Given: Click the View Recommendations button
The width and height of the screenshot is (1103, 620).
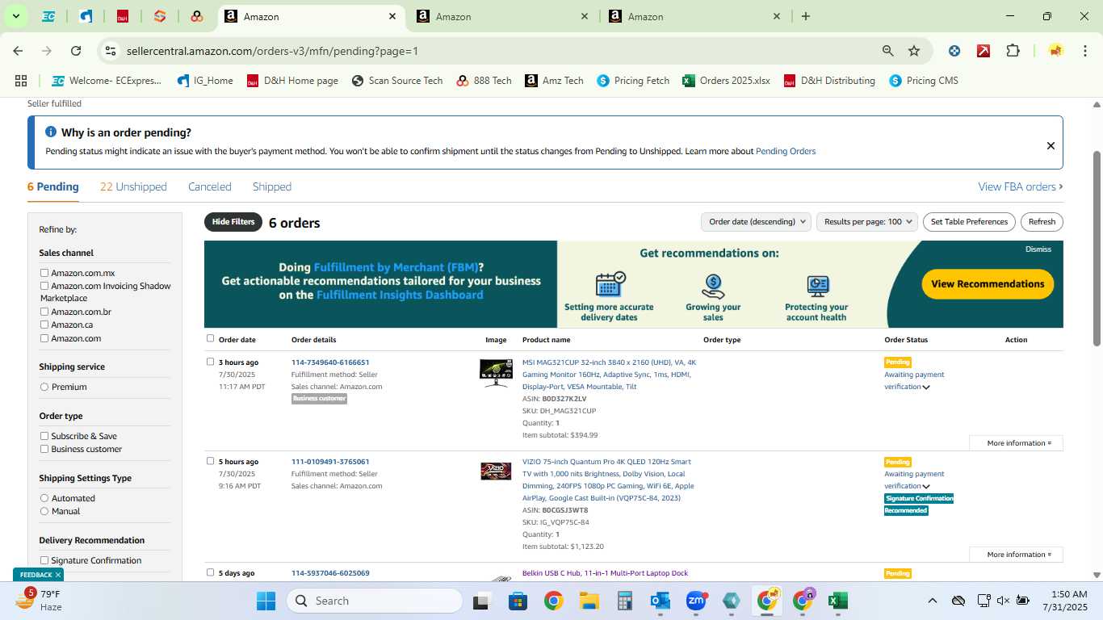Looking at the screenshot, I should tap(988, 284).
